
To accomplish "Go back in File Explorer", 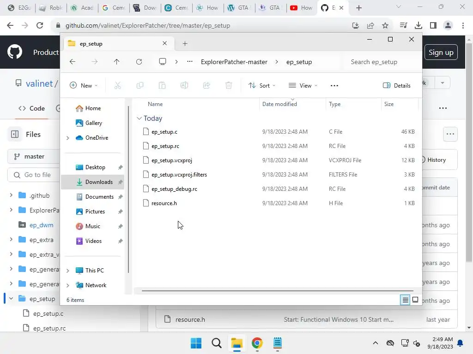I will (73, 62).
